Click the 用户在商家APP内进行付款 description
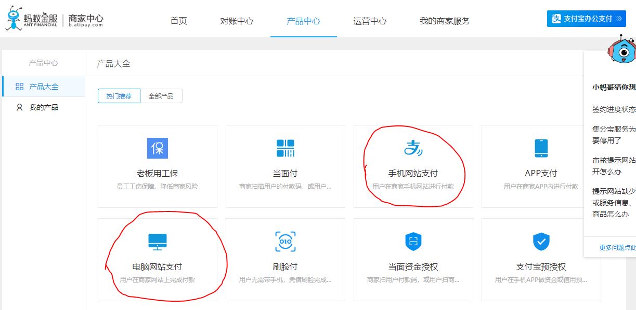Viewport: 636px width, 310px height. pos(541,186)
